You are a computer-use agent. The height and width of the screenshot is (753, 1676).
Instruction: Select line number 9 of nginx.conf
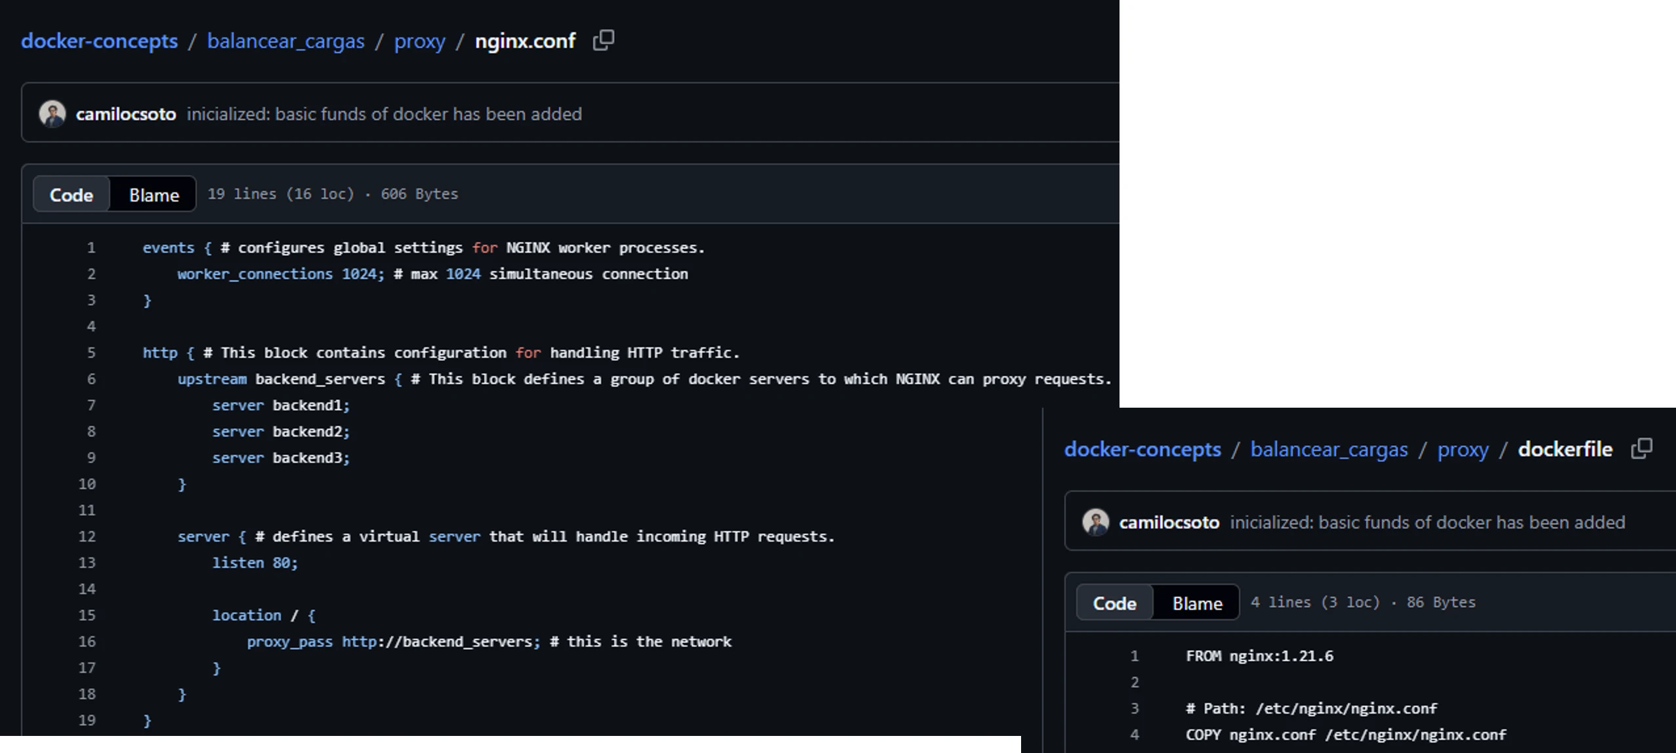tap(91, 458)
